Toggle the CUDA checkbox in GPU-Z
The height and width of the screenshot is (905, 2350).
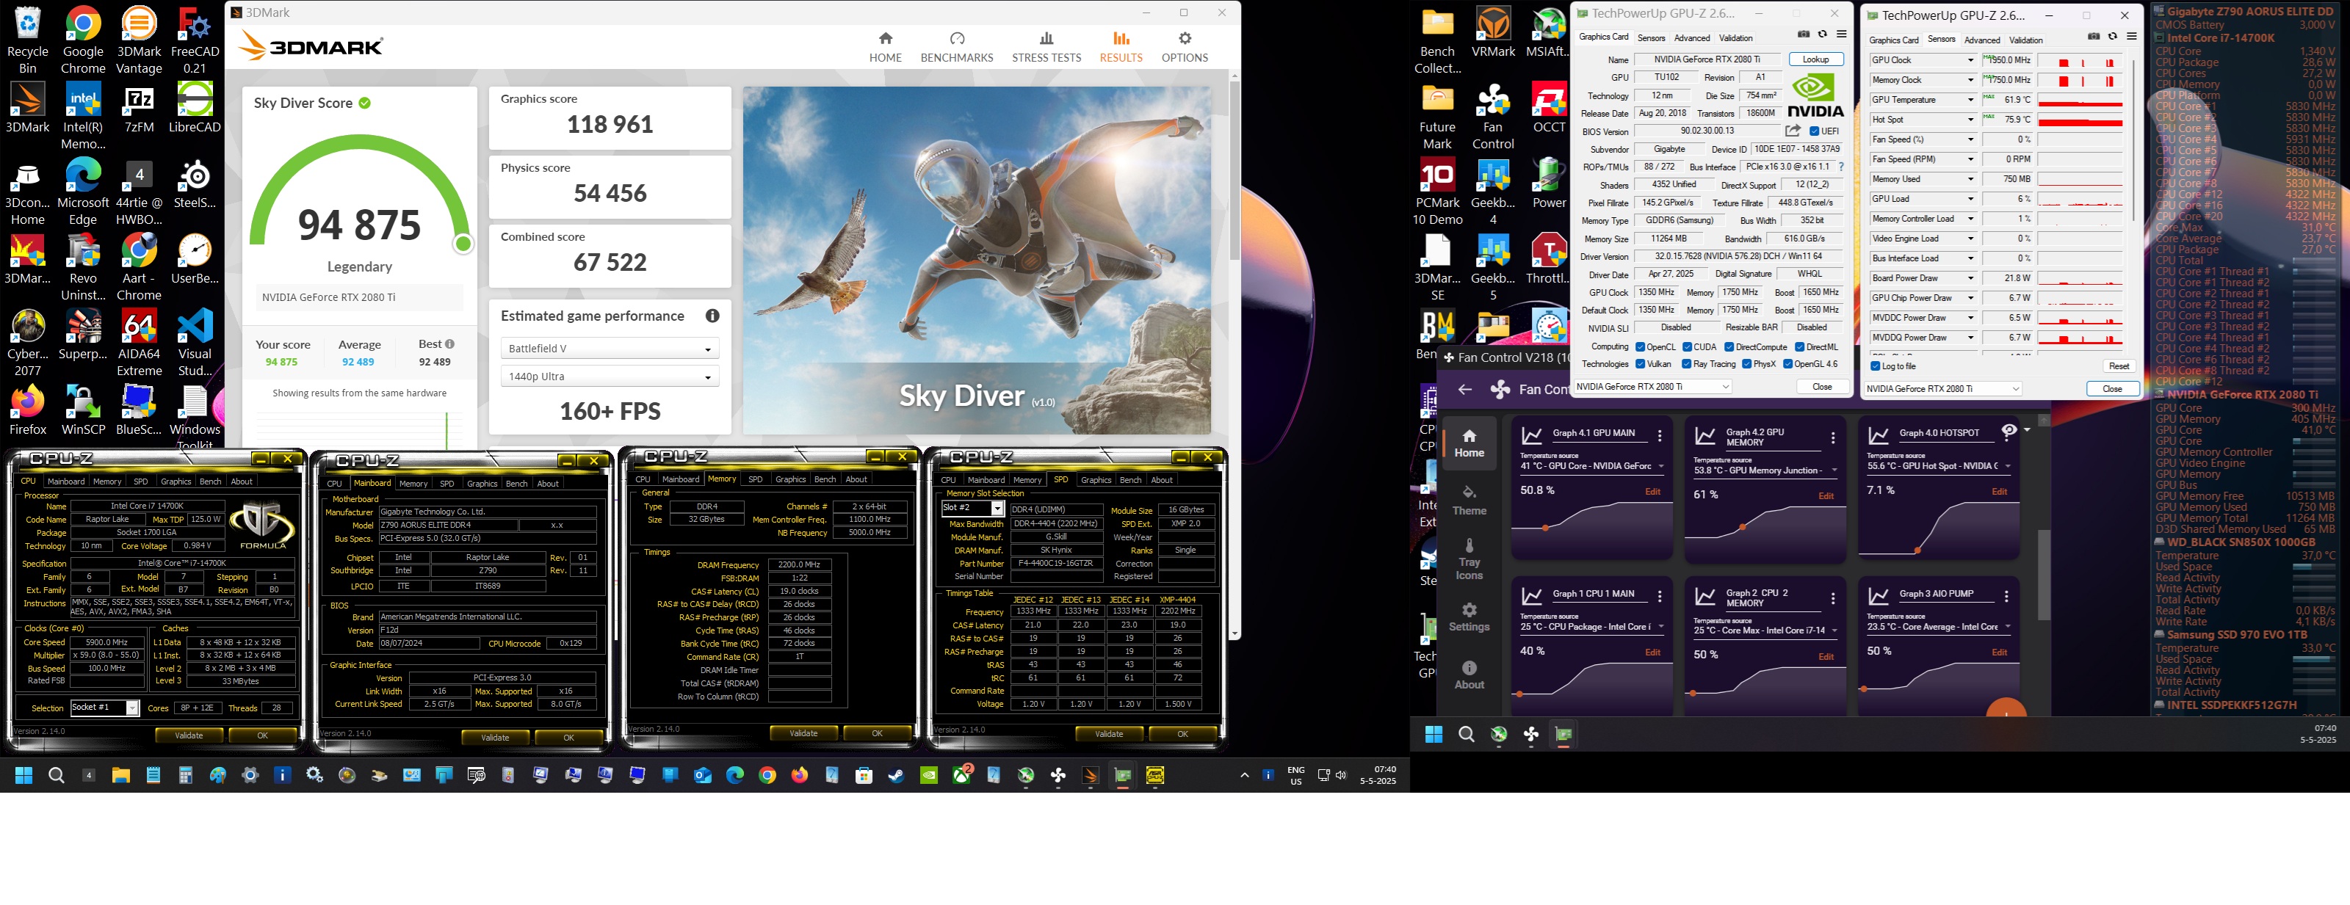click(x=1688, y=346)
